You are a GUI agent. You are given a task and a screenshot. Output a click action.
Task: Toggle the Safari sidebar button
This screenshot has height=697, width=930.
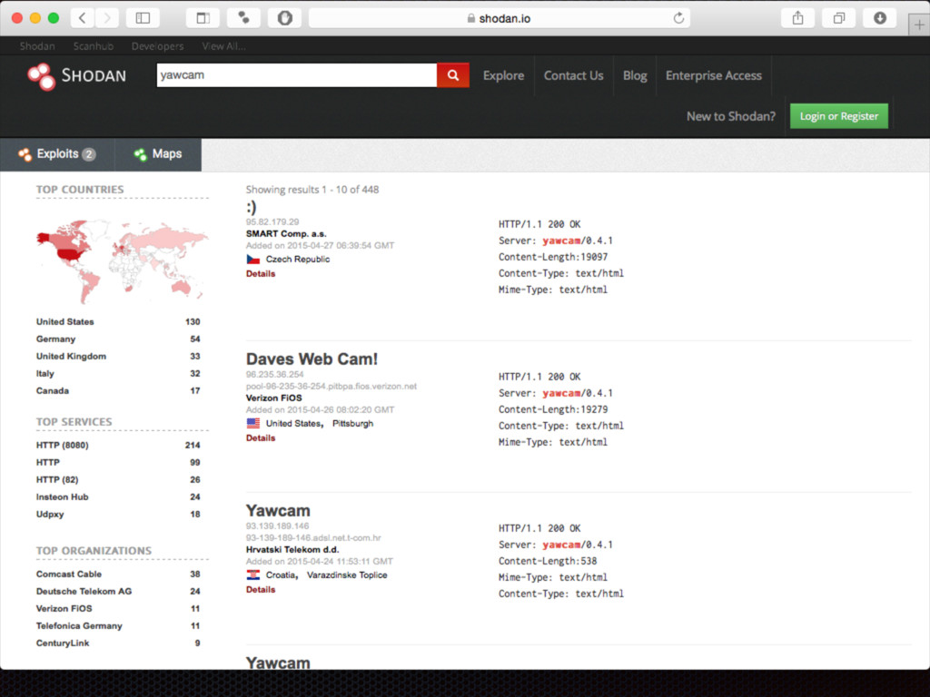[143, 18]
